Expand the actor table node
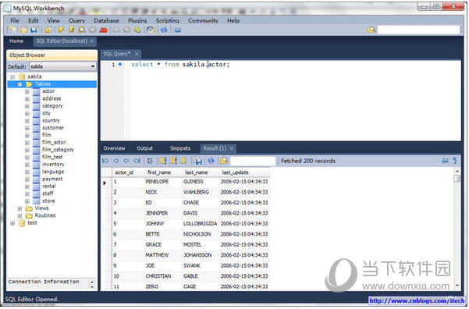469x309 pixels. click(27, 91)
